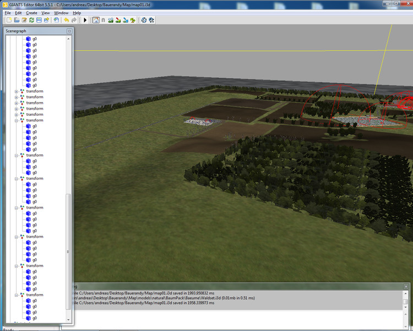The width and height of the screenshot is (413, 331).
Task: Select the bottommost g0 shape in the Scenegraph
Action: click(x=31, y=318)
